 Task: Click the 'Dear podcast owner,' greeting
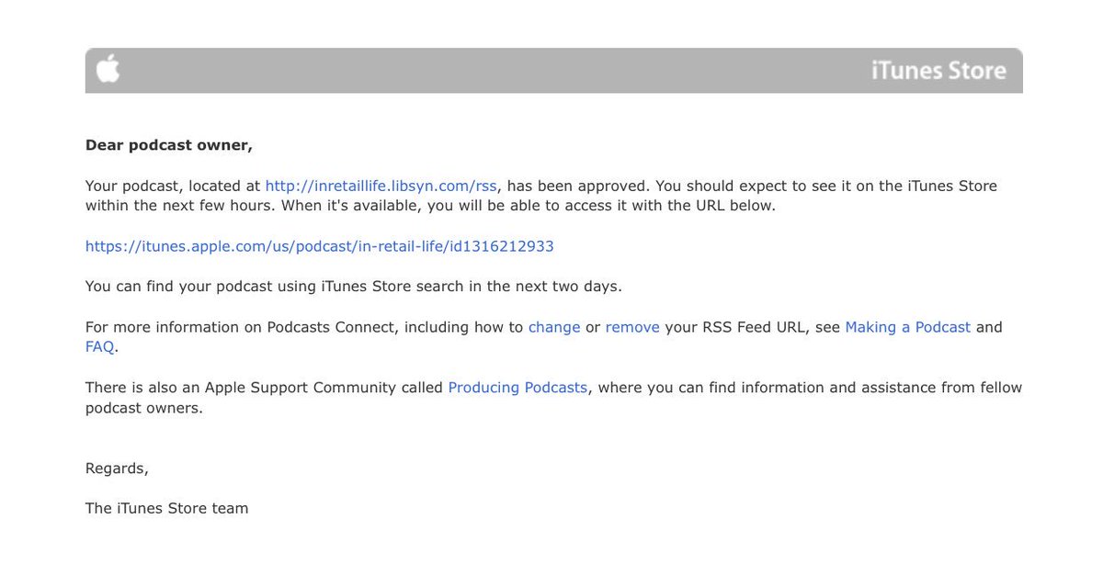click(169, 145)
